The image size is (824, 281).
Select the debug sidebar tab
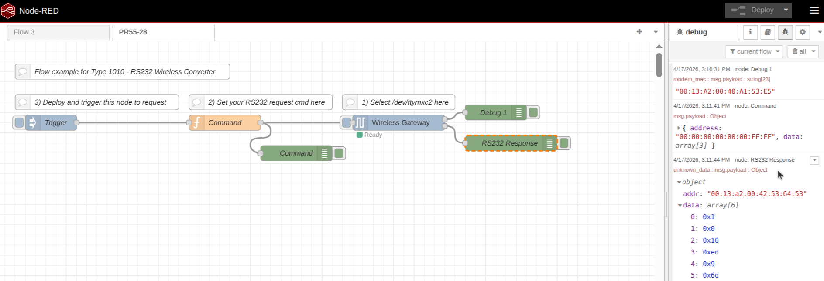click(x=704, y=32)
